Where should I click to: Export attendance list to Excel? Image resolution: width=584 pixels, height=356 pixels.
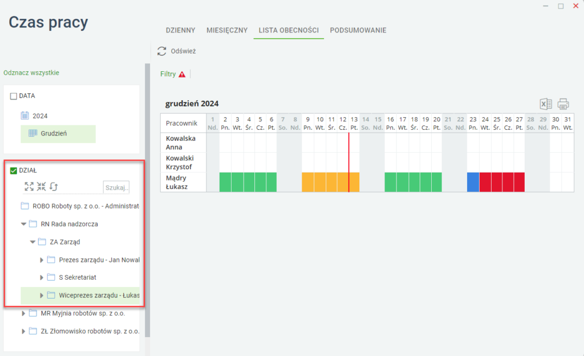[x=546, y=104]
